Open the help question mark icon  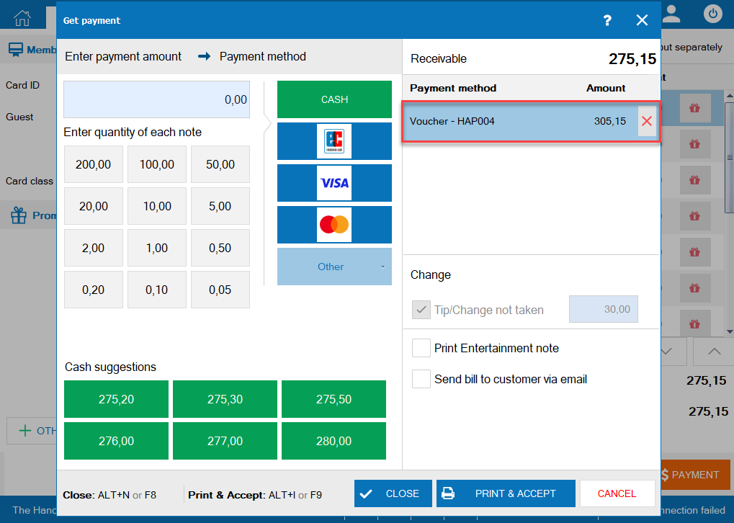(x=607, y=20)
